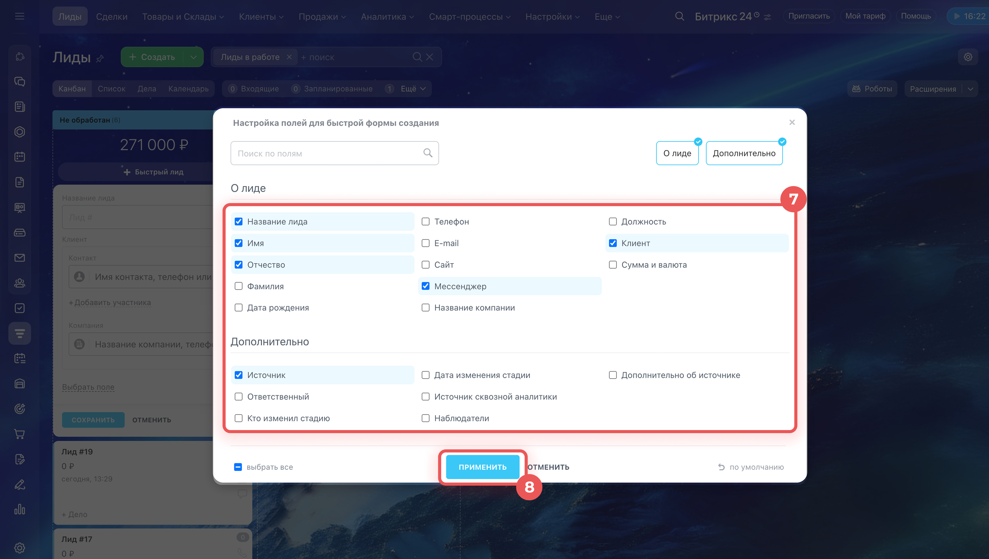
Task: Open the settings gear at sidebar bottom
Action: point(20,547)
